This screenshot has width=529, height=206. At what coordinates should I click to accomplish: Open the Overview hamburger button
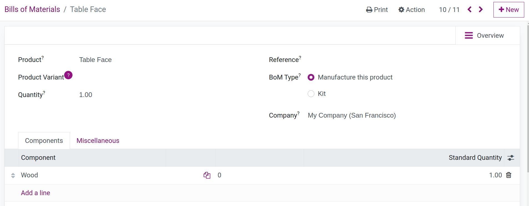click(x=484, y=36)
